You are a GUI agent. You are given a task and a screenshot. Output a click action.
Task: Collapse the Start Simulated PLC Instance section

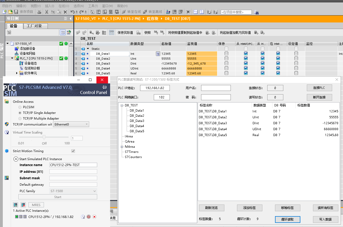pyautogui.click(x=16, y=159)
